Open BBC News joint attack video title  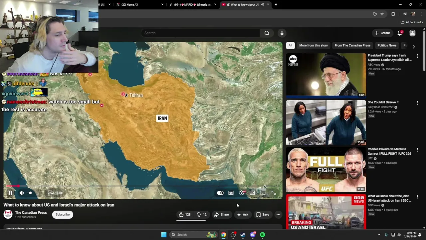pyautogui.click(x=390, y=198)
